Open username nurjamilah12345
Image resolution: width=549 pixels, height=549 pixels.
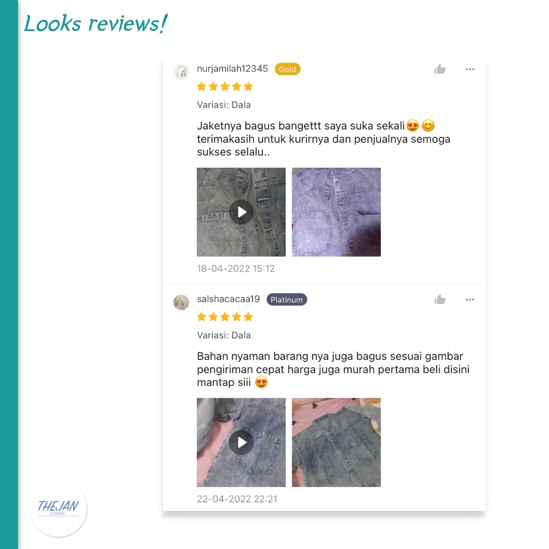pyautogui.click(x=233, y=69)
